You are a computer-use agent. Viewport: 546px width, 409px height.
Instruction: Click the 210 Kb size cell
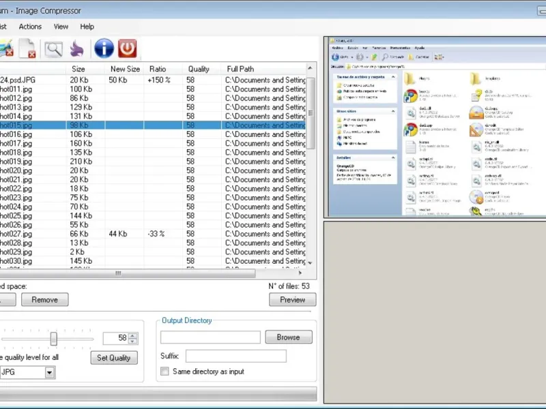point(81,162)
